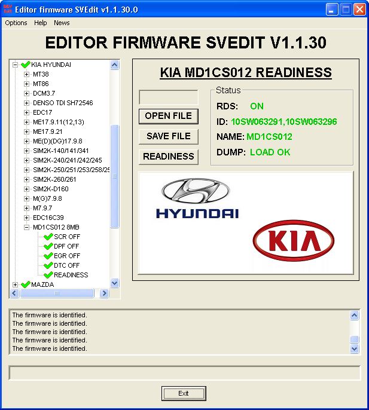Click the green checkmark next to READINESS tree item
Image resolution: width=369 pixels, height=410 pixels.
[48, 275]
